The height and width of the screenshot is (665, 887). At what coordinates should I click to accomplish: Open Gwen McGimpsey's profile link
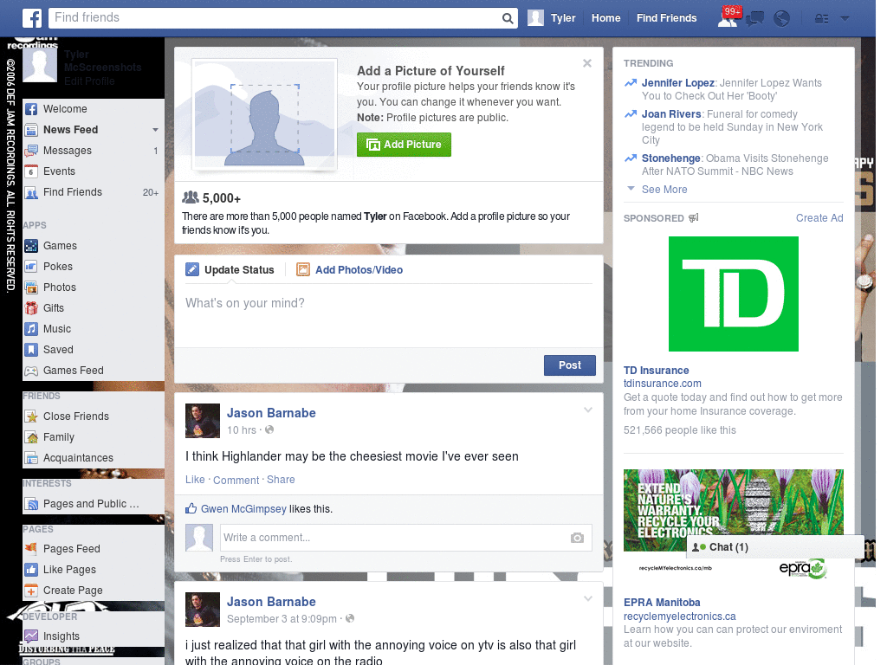(x=243, y=509)
